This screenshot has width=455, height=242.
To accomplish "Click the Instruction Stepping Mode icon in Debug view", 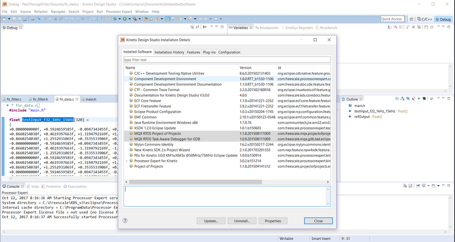I will pos(205,27).
